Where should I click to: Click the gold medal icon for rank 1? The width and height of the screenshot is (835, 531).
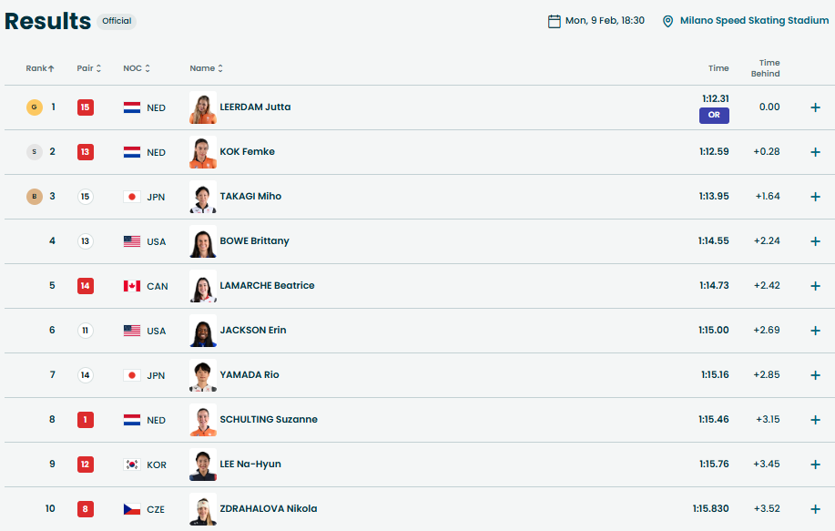[34, 107]
